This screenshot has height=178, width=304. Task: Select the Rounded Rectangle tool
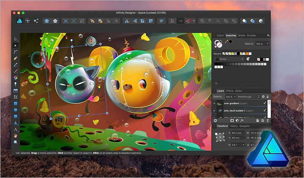(16, 116)
